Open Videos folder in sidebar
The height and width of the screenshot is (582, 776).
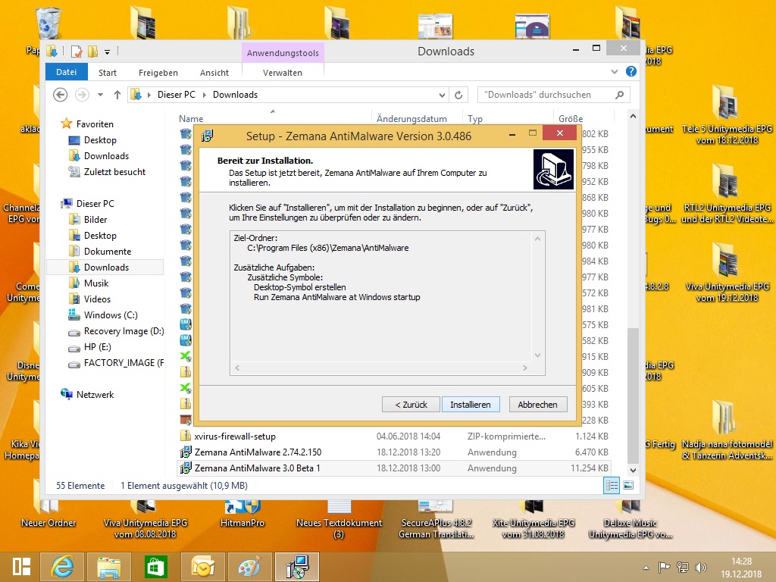pos(97,299)
